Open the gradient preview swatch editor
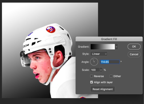Image resolution: width=144 pixels, height=104 pixels. (x=103, y=47)
